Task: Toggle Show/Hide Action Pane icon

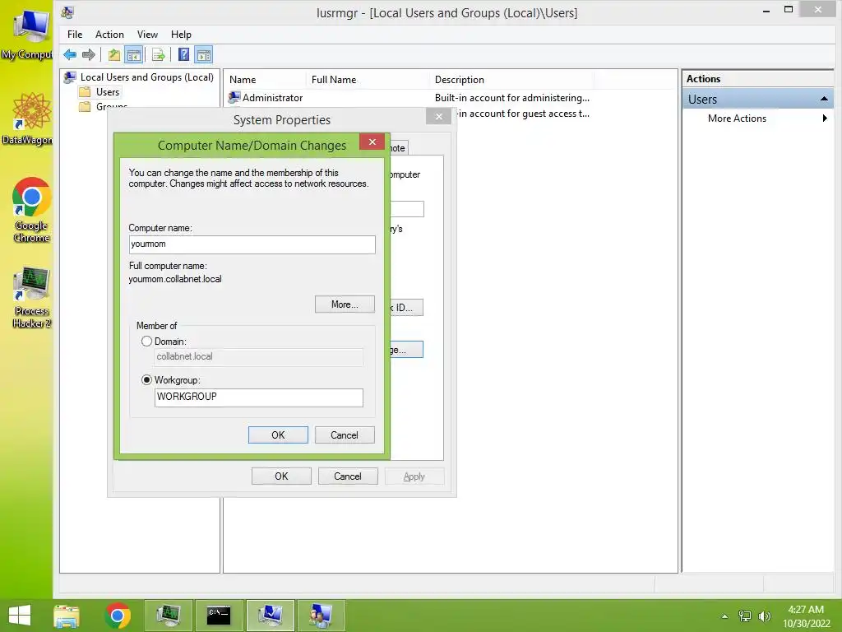Action: [x=204, y=55]
